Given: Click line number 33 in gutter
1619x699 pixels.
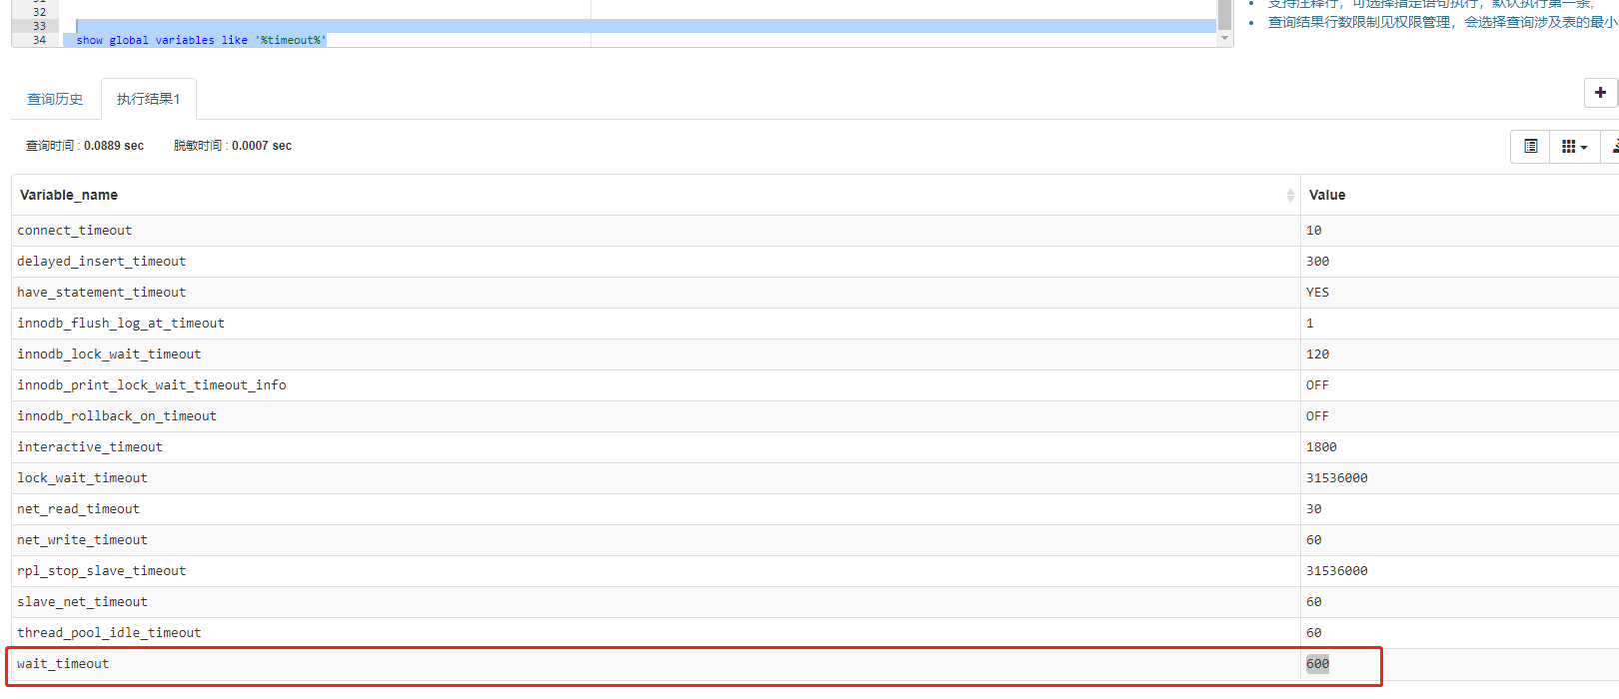Looking at the screenshot, I should tap(39, 26).
